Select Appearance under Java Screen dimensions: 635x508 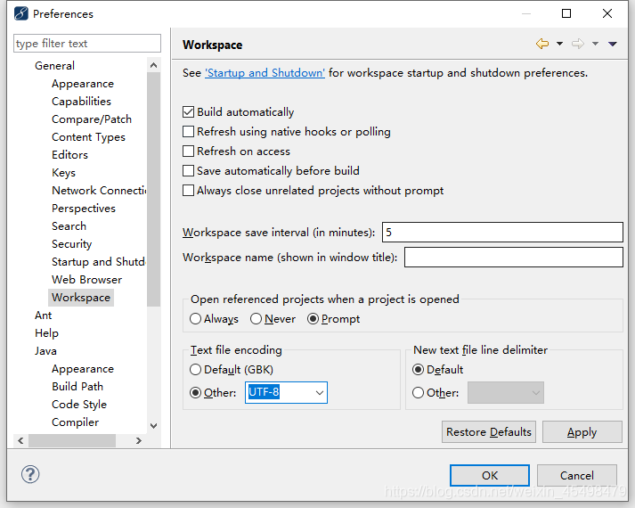pyautogui.click(x=83, y=369)
